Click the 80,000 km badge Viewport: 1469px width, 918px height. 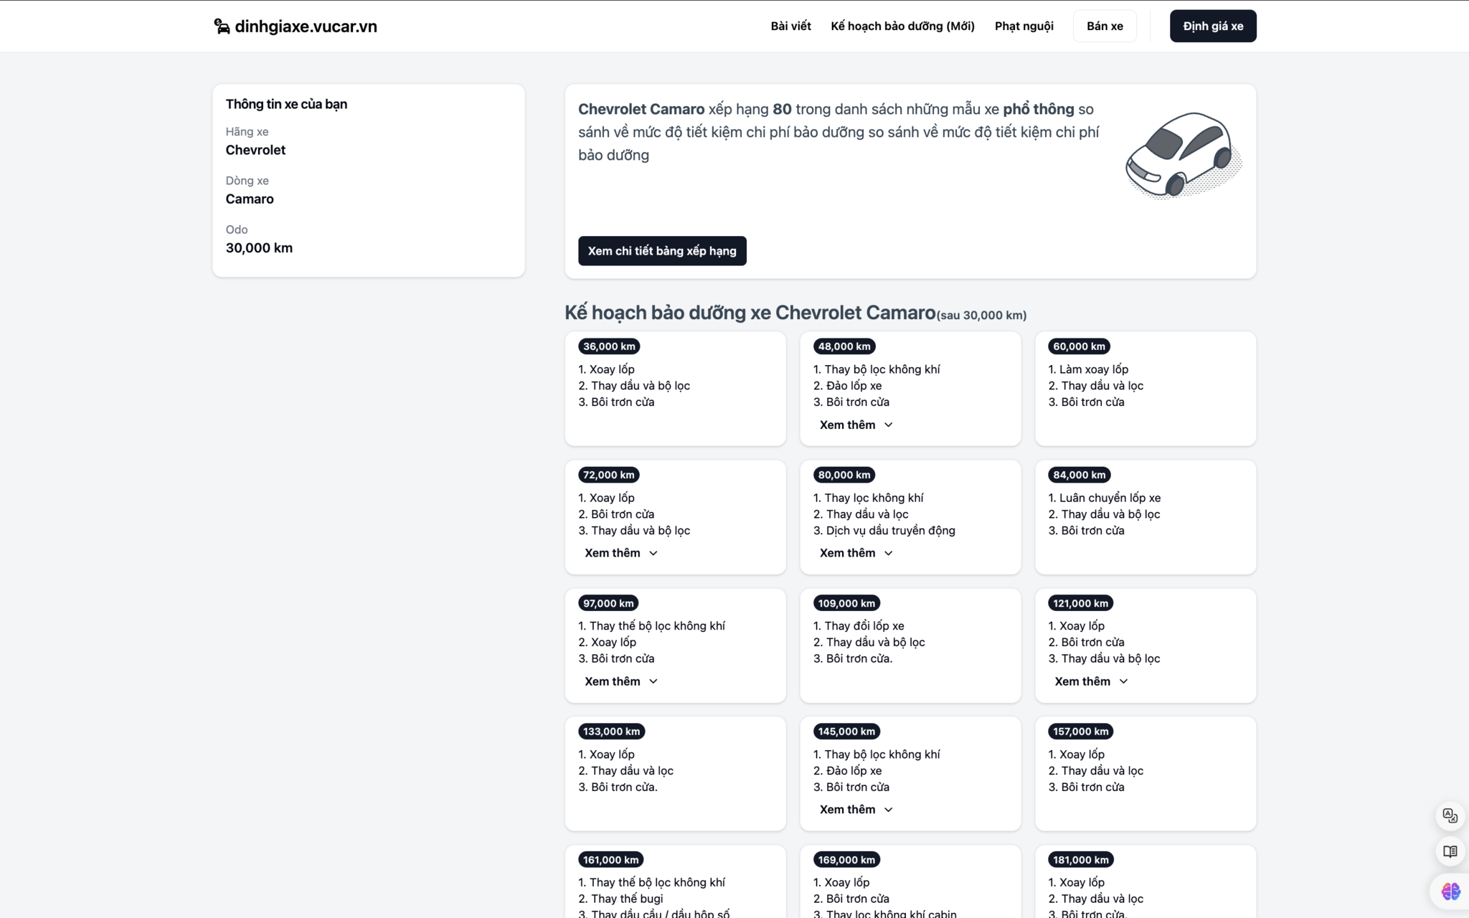pyautogui.click(x=844, y=475)
